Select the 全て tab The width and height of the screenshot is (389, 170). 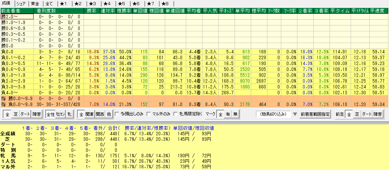pyautogui.click(x=50, y=3)
